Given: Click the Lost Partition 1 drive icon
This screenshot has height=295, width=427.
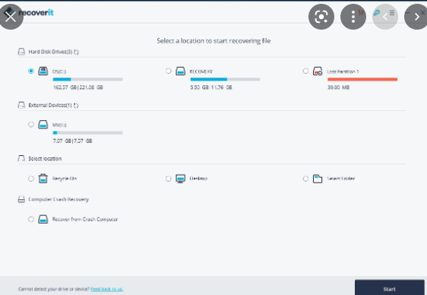Looking at the screenshot, I should [318, 71].
